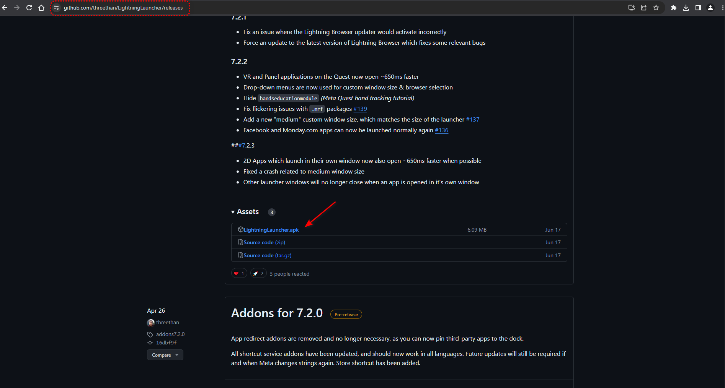This screenshot has width=725, height=388.
Task: Collapse the Assets section
Action: pyautogui.click(x=245, y=212)
